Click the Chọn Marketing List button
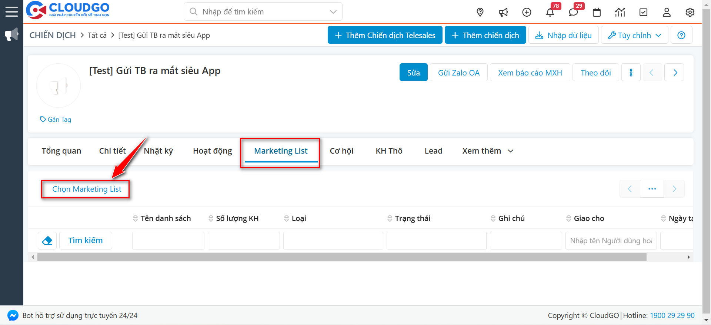Screen dimensions: 711x325 [87, 189]
